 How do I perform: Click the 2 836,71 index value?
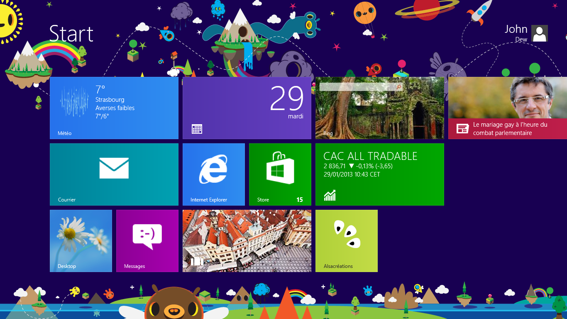point(335,166)
